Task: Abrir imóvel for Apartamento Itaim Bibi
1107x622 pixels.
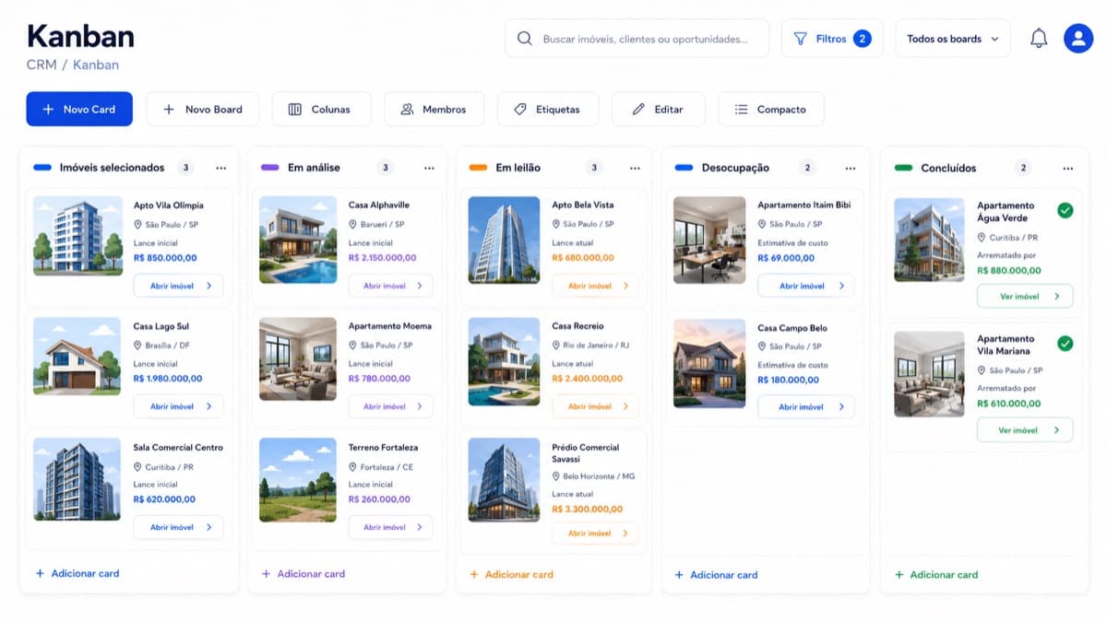Action: click(x=806, y=286)
